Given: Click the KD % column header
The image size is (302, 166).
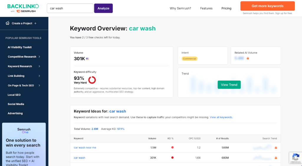Looking at the screenshot, I should [x=170, y=139].
